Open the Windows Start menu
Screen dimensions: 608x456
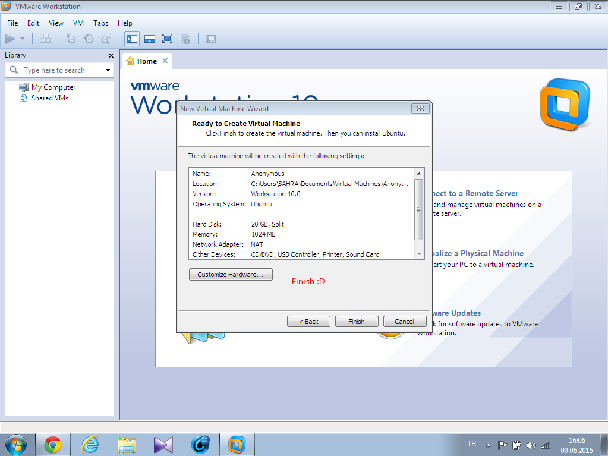pyautogui.click(x=16, y=444)
